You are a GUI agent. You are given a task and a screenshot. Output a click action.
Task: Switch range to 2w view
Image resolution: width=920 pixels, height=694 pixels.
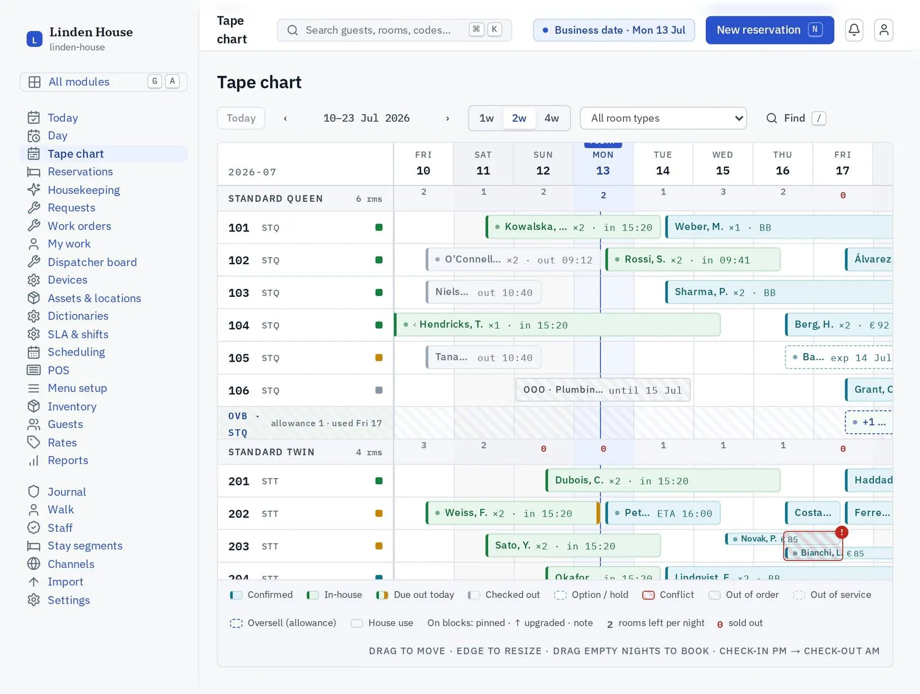(x=519, y=118)
